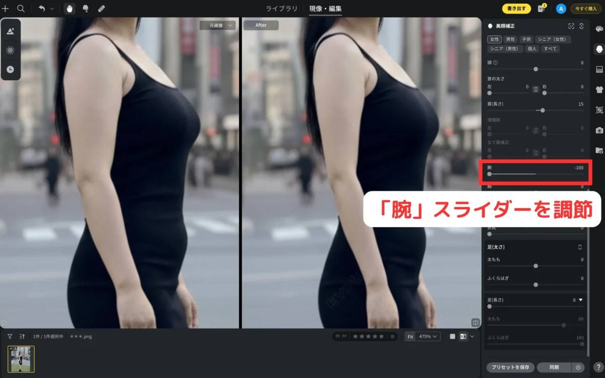Click the 同期 sync button
This screenshot has height=378, width=605.
[554, 367]
